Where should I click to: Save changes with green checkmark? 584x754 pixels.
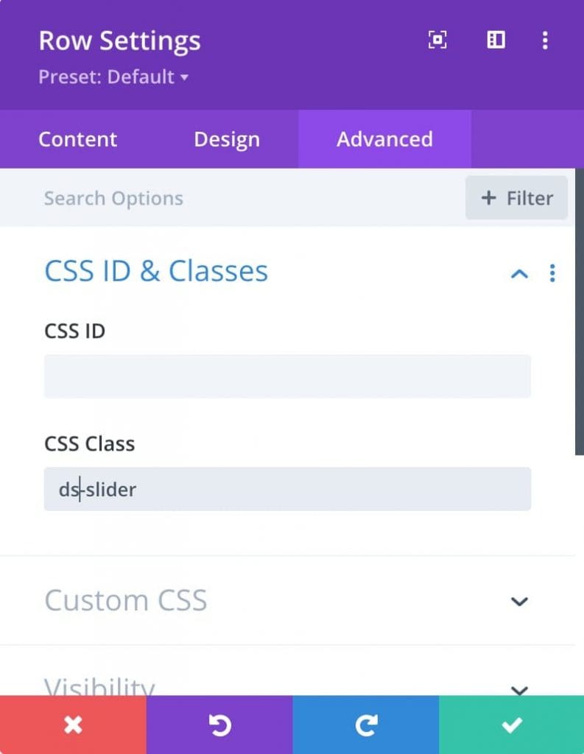(x=511, y=725)
